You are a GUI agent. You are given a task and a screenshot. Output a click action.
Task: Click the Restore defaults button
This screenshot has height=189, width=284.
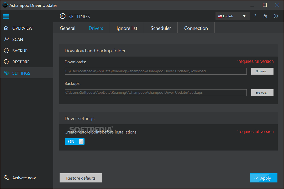click(x=81, y=178)
